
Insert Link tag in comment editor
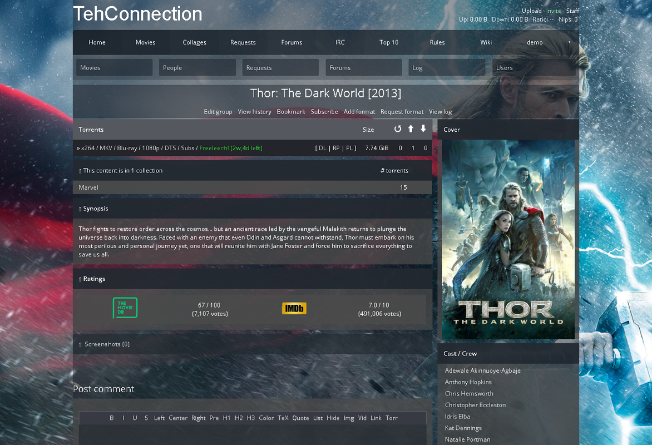(376, 418)
